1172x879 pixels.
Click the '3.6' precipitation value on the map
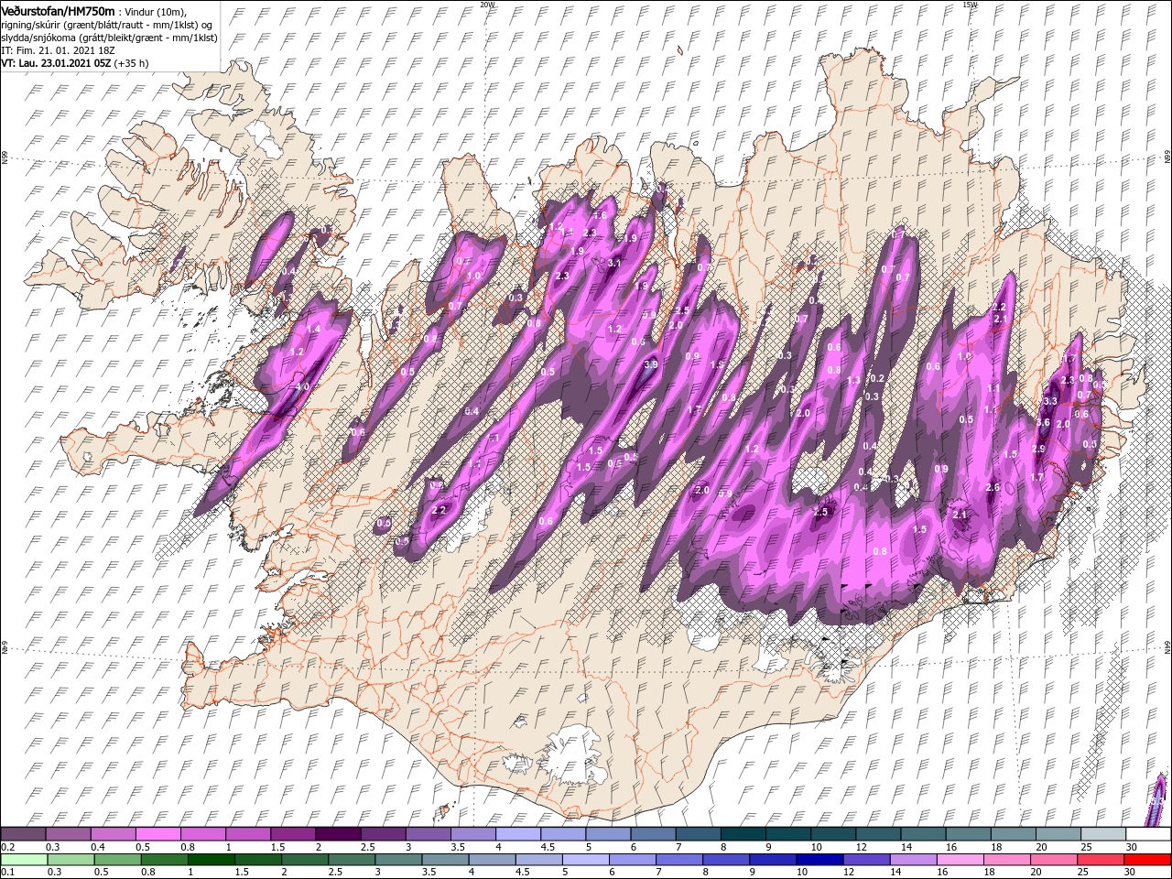click(1043, 422)
